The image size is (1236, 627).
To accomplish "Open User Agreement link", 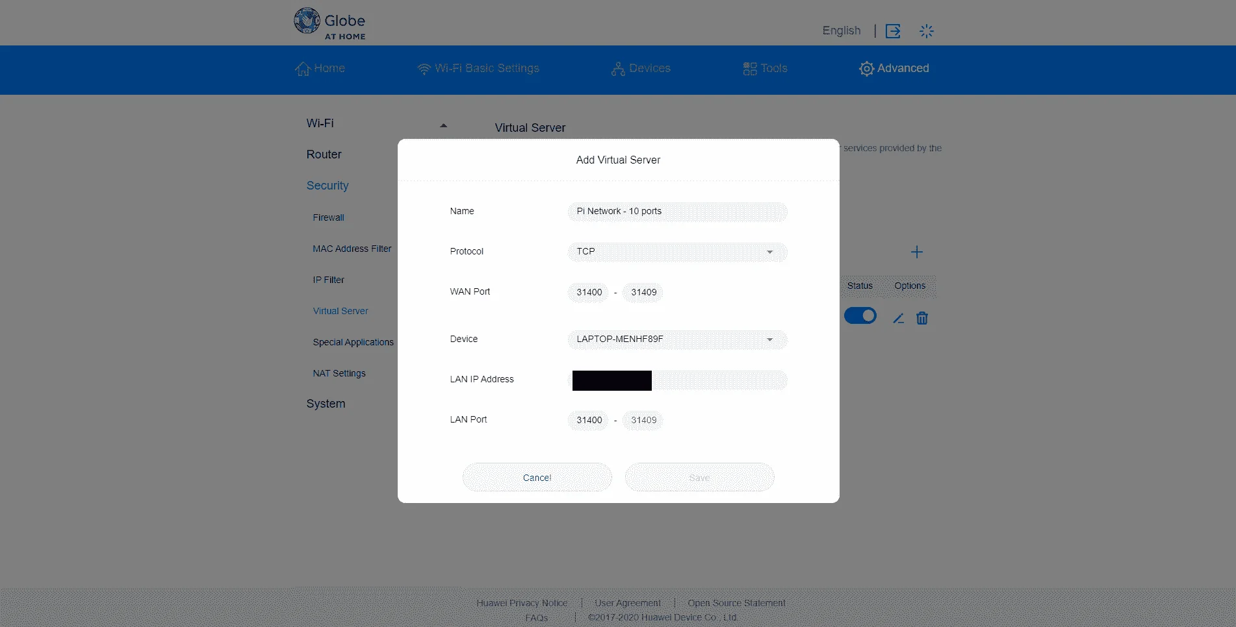I will [x=628, y=603].
